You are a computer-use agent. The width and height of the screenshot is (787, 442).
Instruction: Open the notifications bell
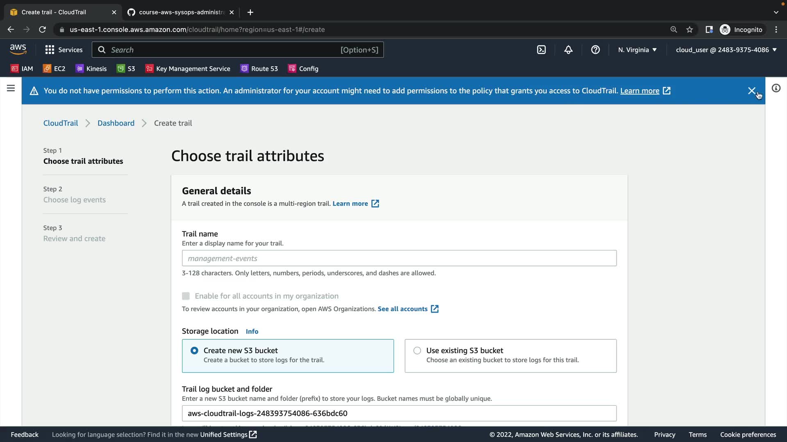coord(568,50)
